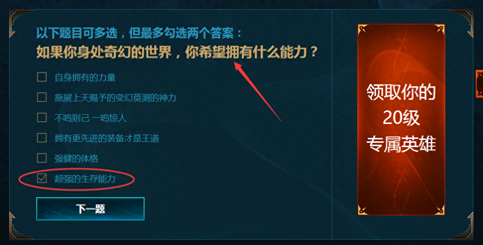Tick the checkbox beside 不鸣则已 一鸣惊人

[x=42, y=117]
